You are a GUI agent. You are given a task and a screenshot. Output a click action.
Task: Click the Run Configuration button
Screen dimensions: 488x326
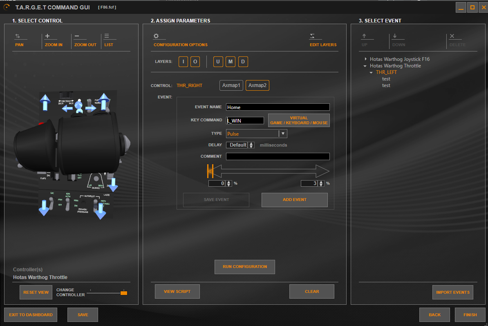[x=244, y=267]
